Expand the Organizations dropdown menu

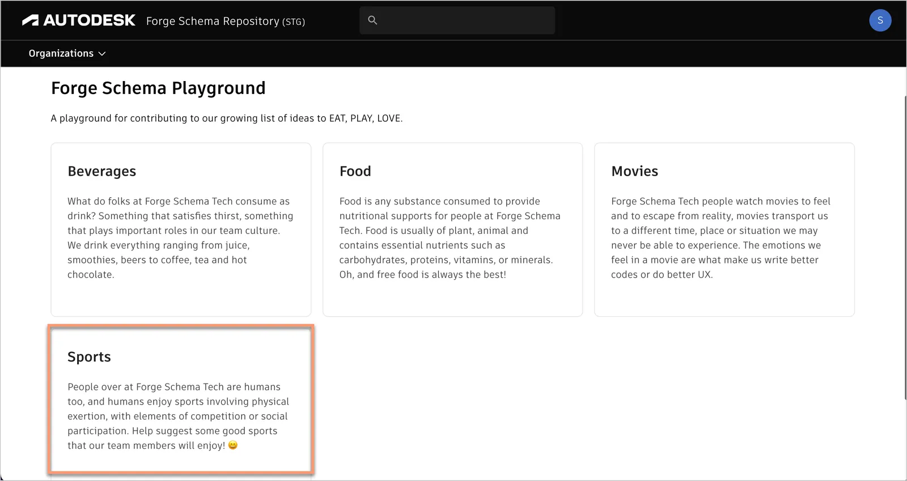click(x=67, y=53)
